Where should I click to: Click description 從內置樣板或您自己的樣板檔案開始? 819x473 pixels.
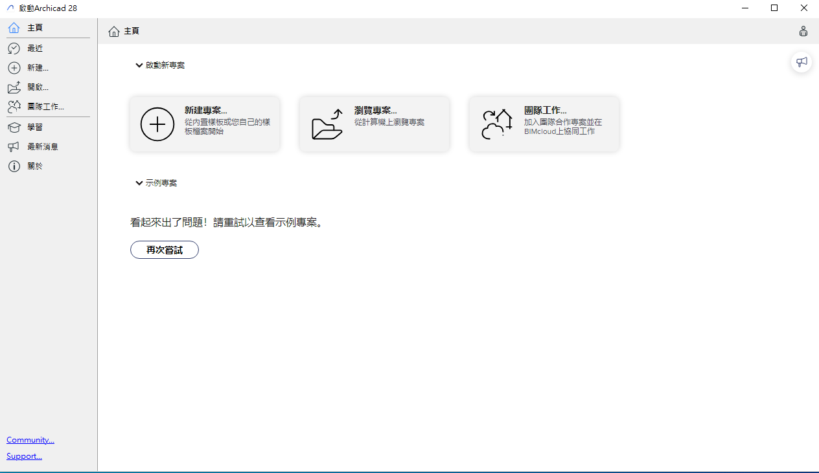[x=227, y=126]
